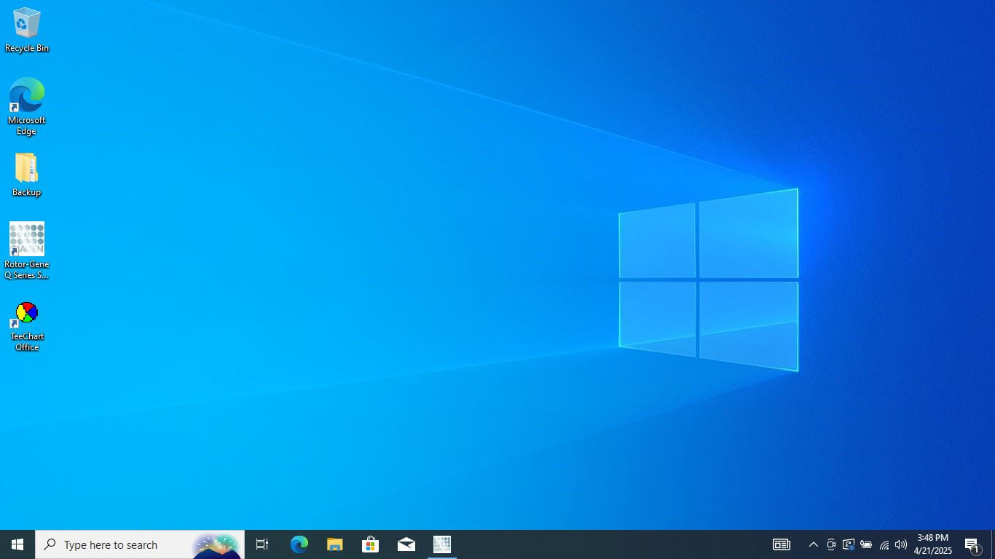Open the Mail app from taskbar

pos(406,544)
